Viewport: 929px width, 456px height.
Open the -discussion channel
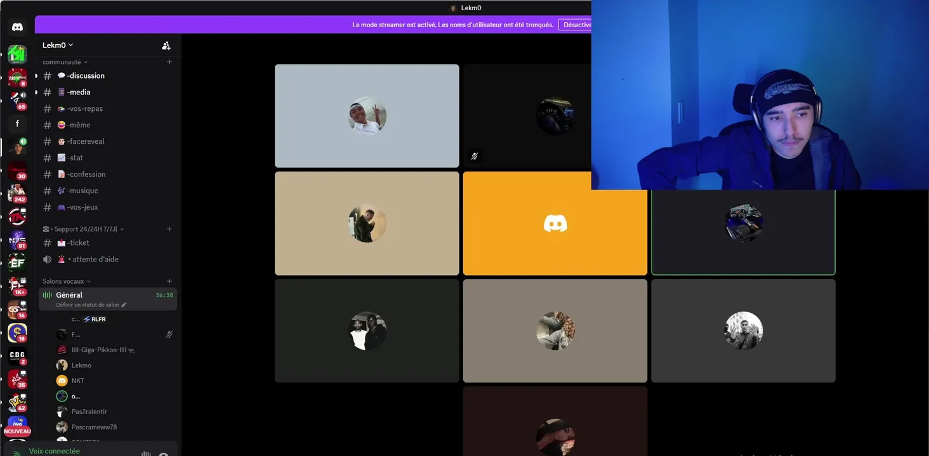(108, 75)
